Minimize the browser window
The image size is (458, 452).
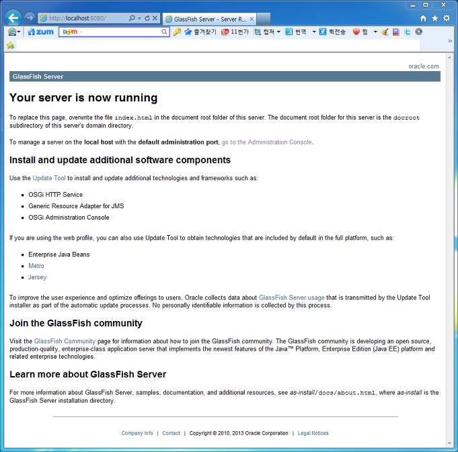pos(413,5)
